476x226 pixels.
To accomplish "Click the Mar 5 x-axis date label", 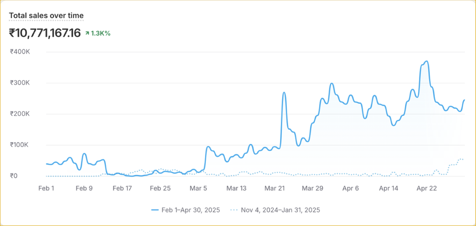I will point(198,188).
